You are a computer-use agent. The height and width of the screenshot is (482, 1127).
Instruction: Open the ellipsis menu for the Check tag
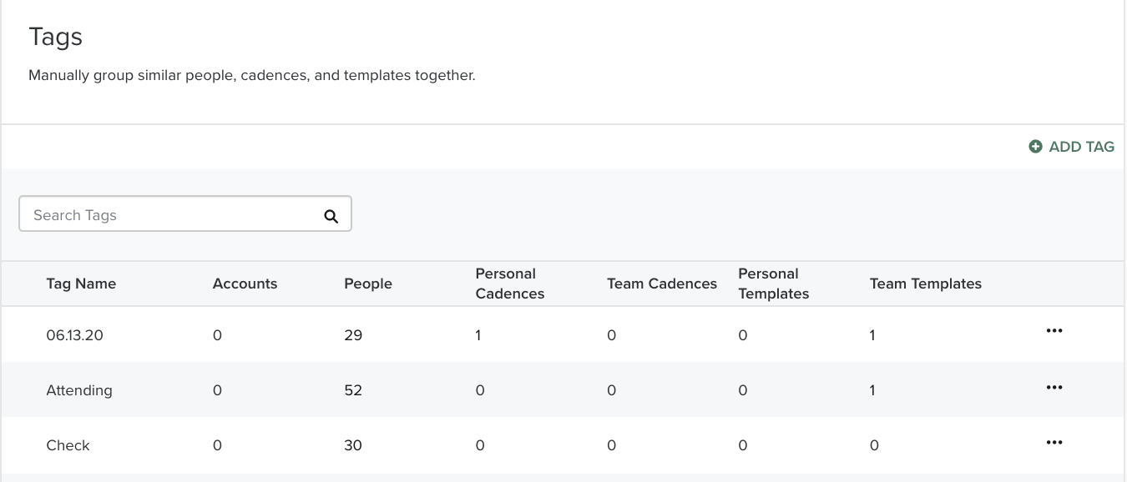1054,441
